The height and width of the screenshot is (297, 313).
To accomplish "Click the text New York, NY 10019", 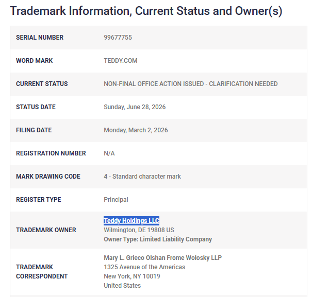I will [x=132, y=276].
